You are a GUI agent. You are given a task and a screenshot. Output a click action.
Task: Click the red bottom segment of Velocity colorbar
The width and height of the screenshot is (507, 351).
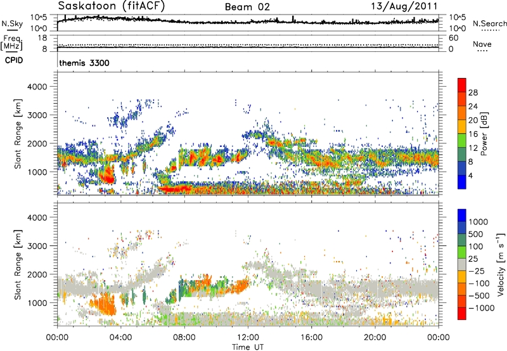[x=462, y=314]
